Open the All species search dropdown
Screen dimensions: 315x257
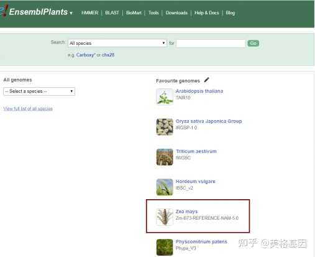117,43
